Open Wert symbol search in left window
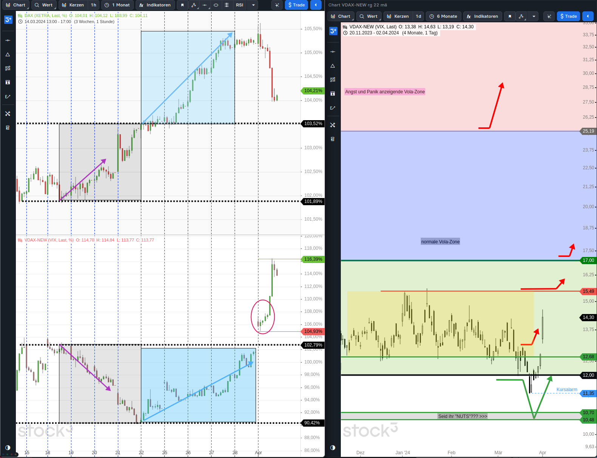The image size is (597, 458). coord(44,5)
